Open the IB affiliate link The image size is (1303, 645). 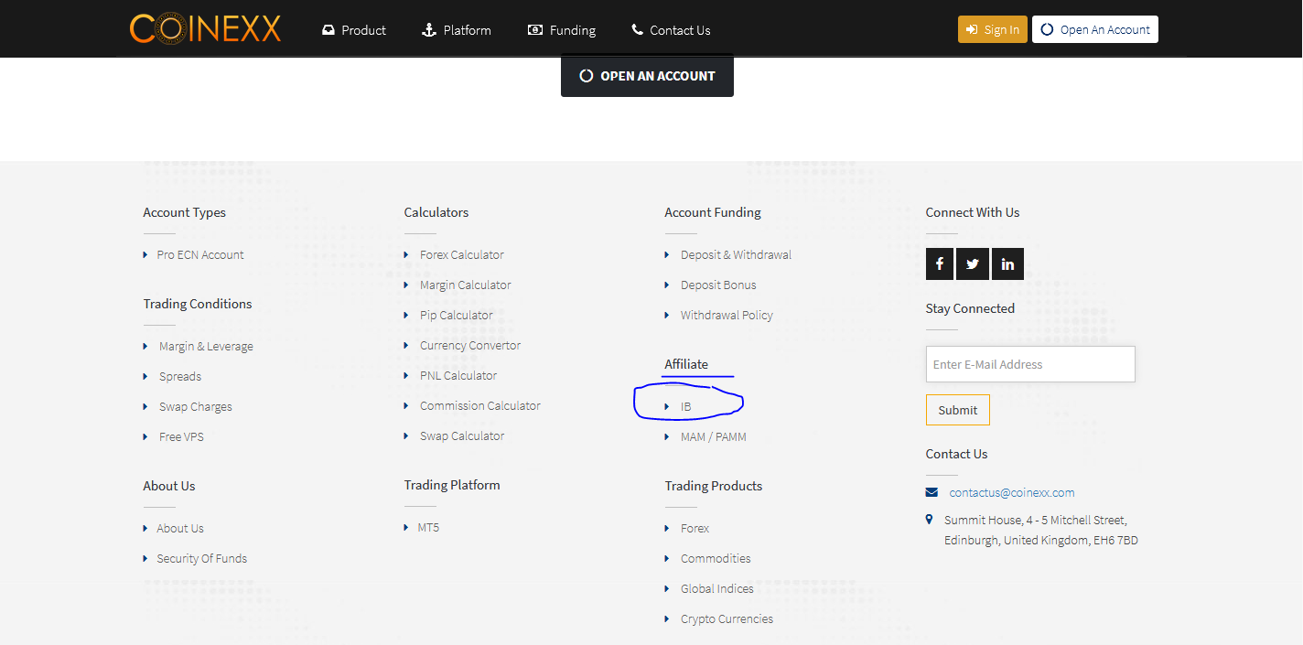pyautogui.click(x=686, y=406)
